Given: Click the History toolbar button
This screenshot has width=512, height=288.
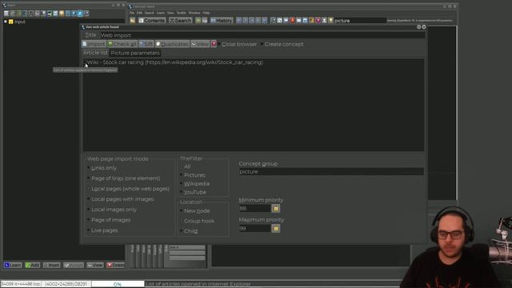Looking at the screenshot, I should pos(222,21).
